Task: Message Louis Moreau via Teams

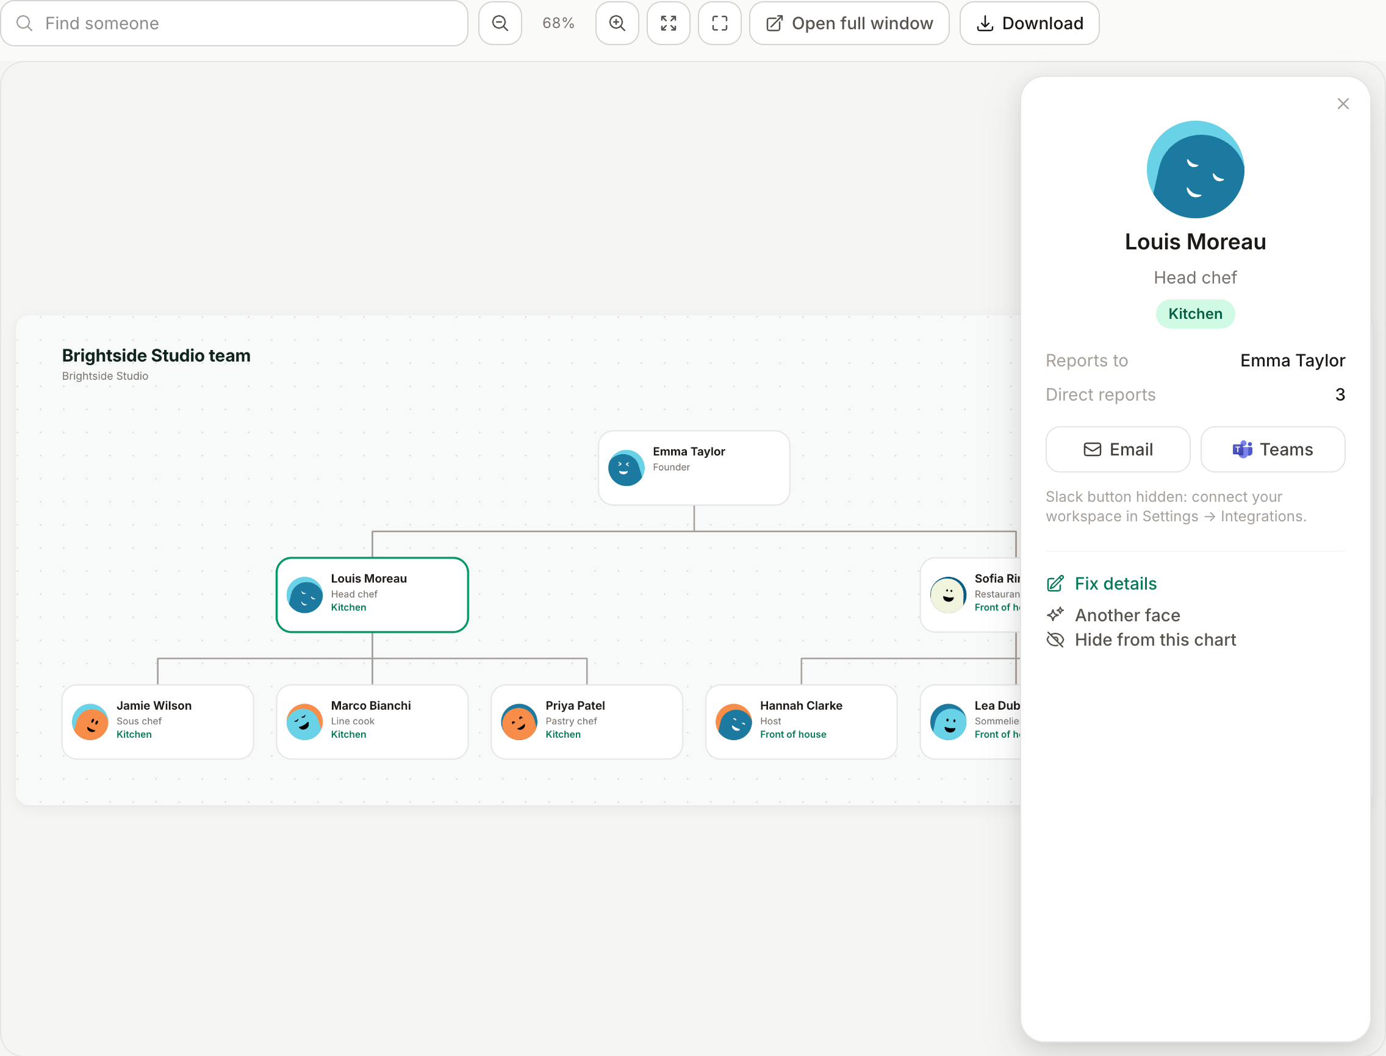Action: [1273, 449]
